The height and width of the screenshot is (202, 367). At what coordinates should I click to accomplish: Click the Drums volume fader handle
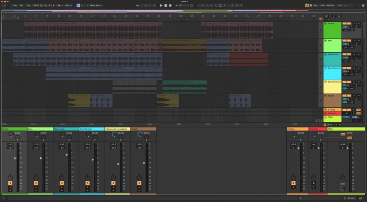pyautogui.click(x=15, y=158)
